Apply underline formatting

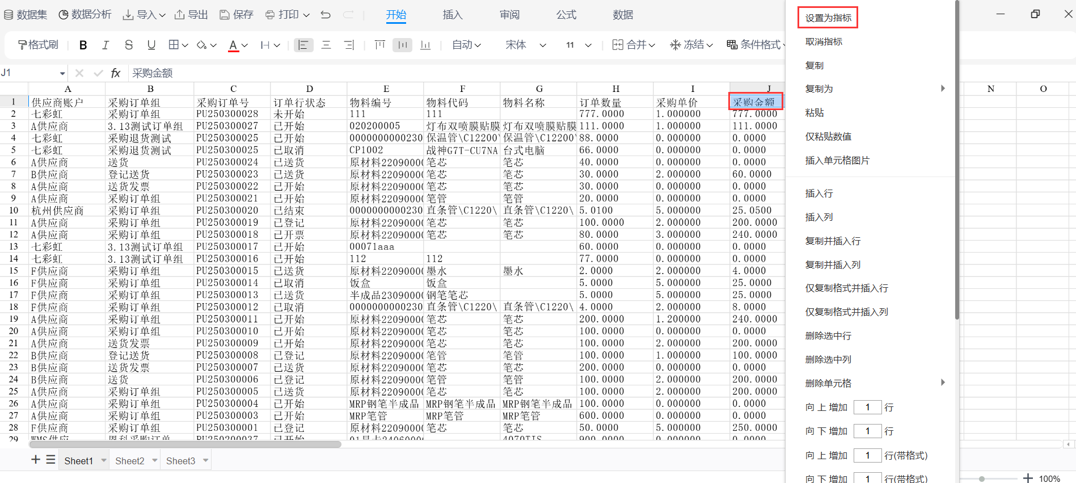tap(151, 45)
